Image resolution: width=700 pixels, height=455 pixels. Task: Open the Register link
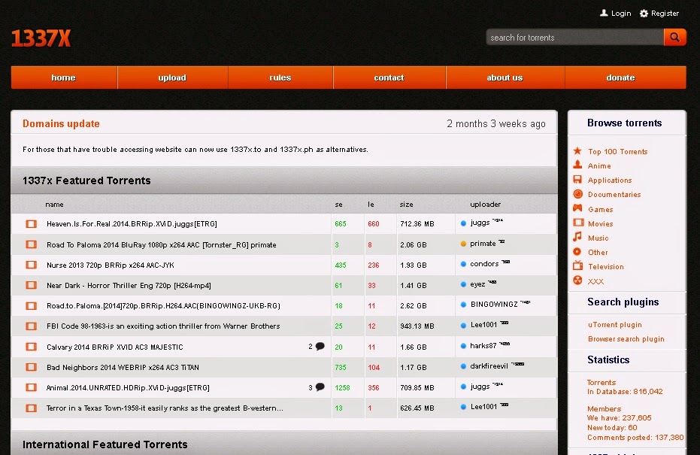tap(659, 13)
